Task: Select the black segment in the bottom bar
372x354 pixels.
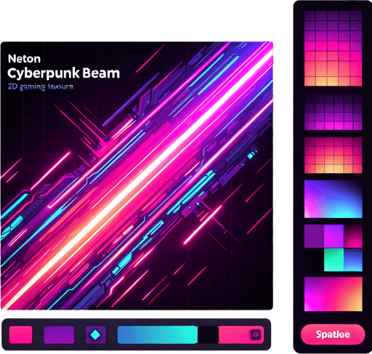Action: point(209,334)
